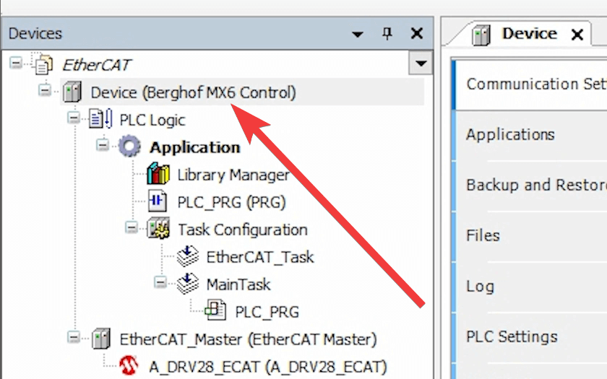Collapse the PLC Logic node
Viewport: 607px width, 379px height.
tap(74, 118)
